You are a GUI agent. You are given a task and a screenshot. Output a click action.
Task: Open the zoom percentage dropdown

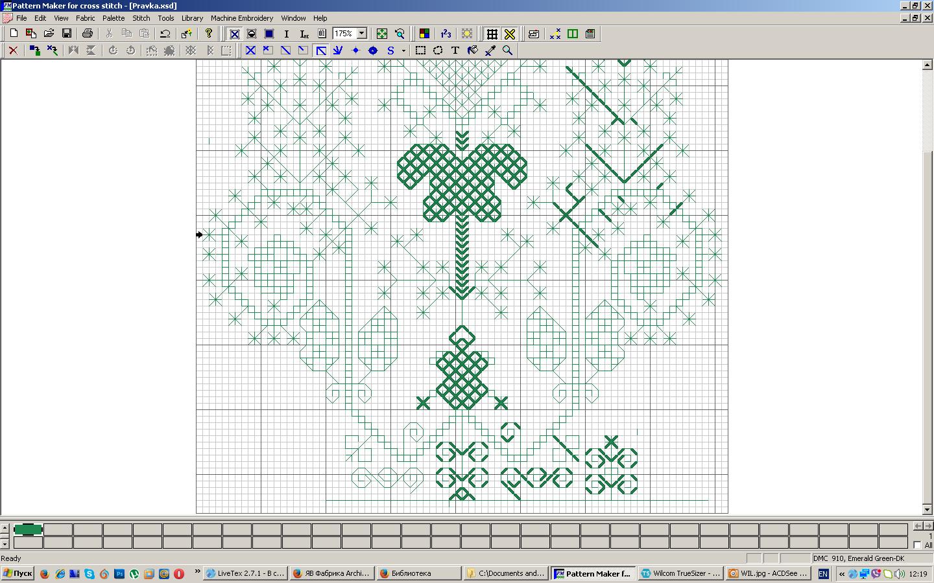click(x=362, y=34)
